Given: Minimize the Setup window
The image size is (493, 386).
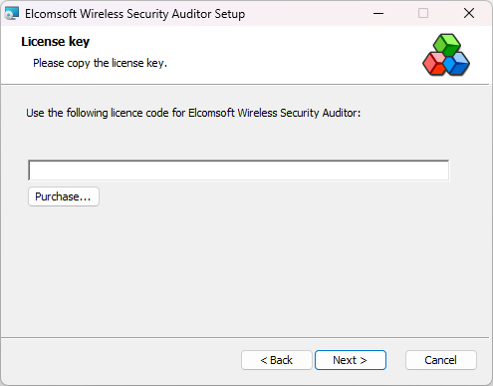Looking at the screenshot, I should click(x=378, y=13).
